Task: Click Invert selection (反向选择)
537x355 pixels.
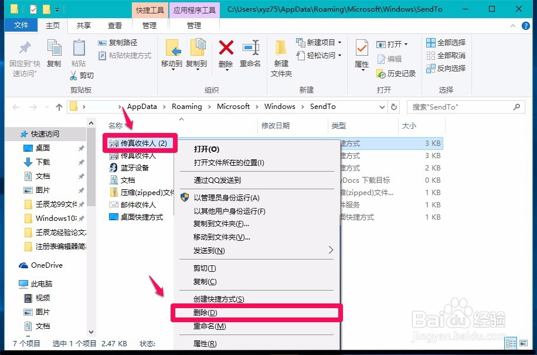Action: [x=446, y=69]
